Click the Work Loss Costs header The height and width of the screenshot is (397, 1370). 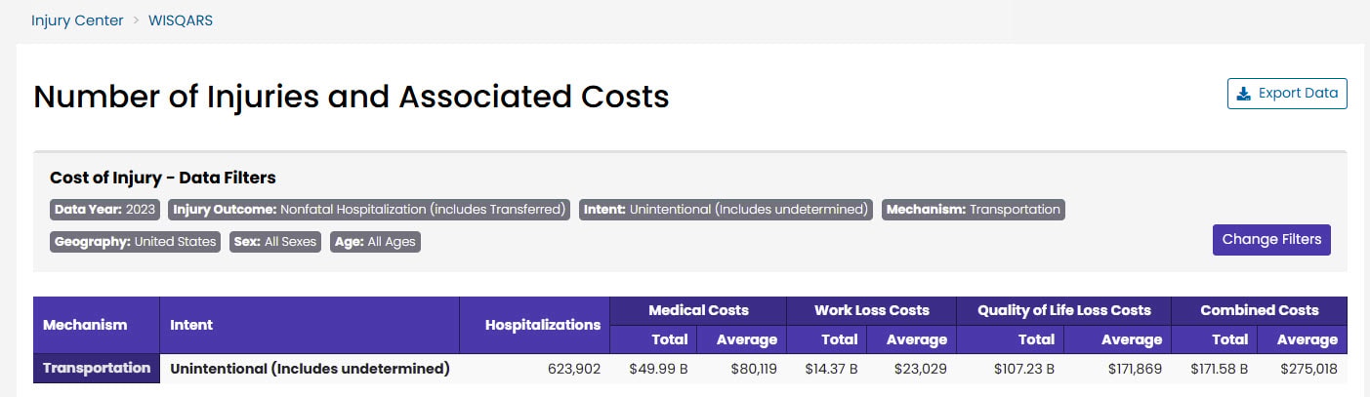tap(871, 310)
